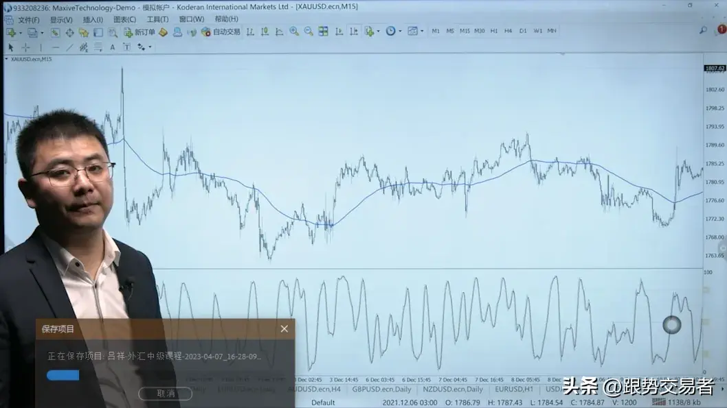The image size is (727, 408).
Task: Select the W1 timeframe
Action: point(537,31)
